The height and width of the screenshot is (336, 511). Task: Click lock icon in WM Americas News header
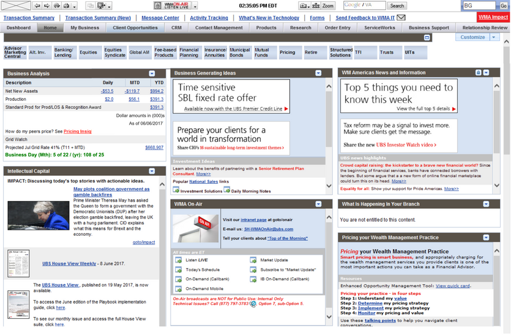click(478, 73)
